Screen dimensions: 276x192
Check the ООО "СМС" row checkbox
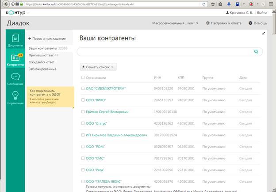point(83,158)
